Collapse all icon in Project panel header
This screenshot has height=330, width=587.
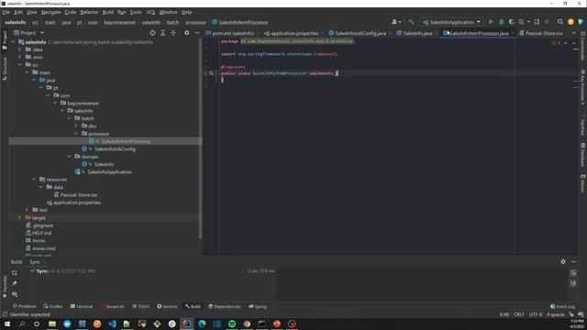click(173, 33)
